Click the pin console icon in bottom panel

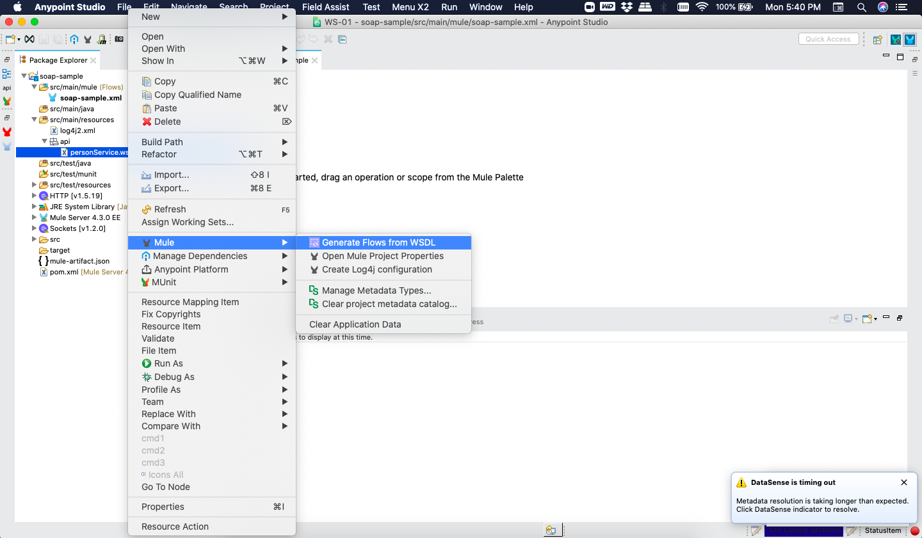click(x=834, y=319)
